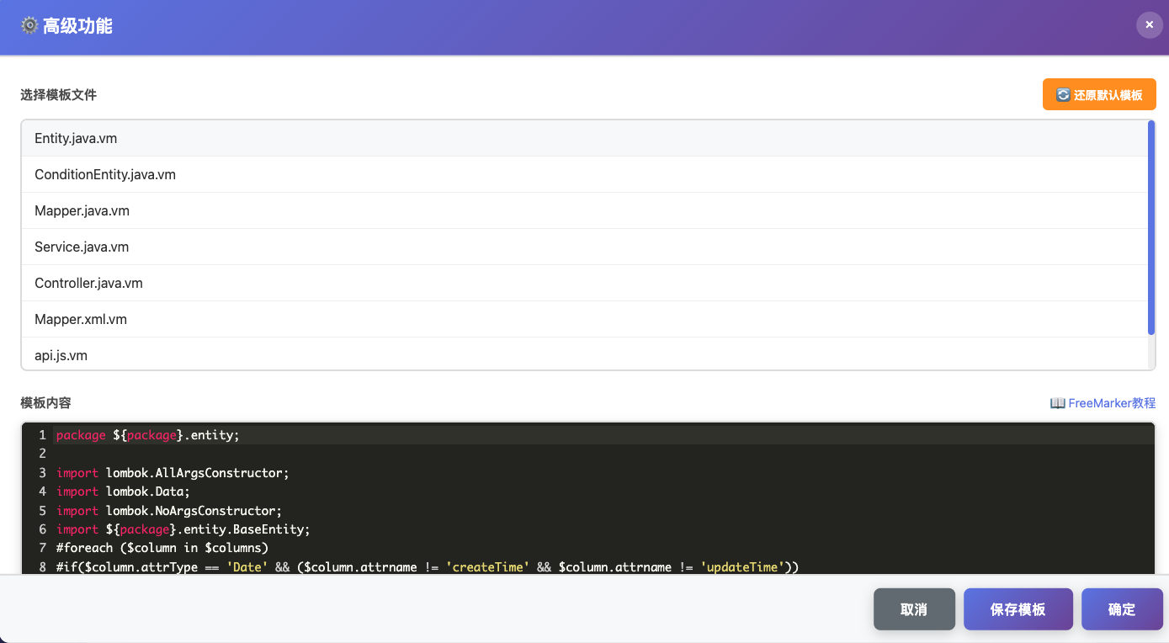Click the 'import lombok.Data;' code line
Image resolution: width=1169 pixels, height=643 pixels.
pyautogui.click(x=124, y=492)
